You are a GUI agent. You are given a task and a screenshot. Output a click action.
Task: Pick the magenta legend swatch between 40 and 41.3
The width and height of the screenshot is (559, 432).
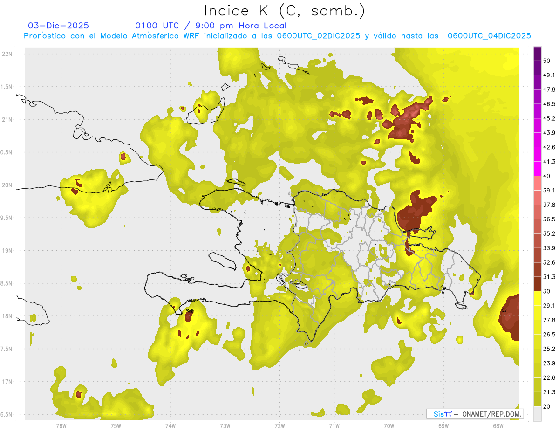click(537, 169)
